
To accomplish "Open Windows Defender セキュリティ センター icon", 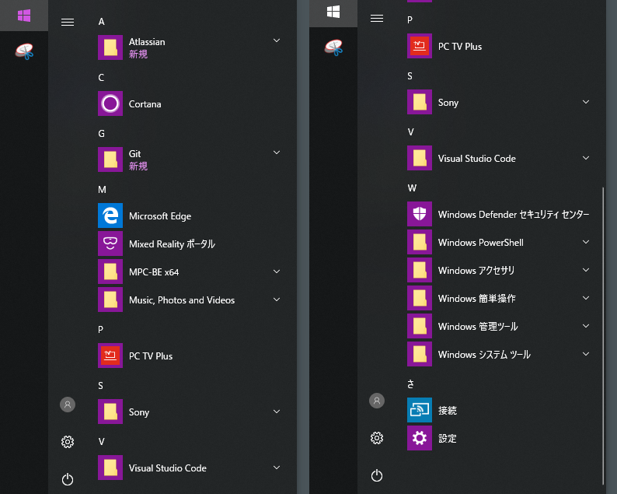I will (420, 214).
